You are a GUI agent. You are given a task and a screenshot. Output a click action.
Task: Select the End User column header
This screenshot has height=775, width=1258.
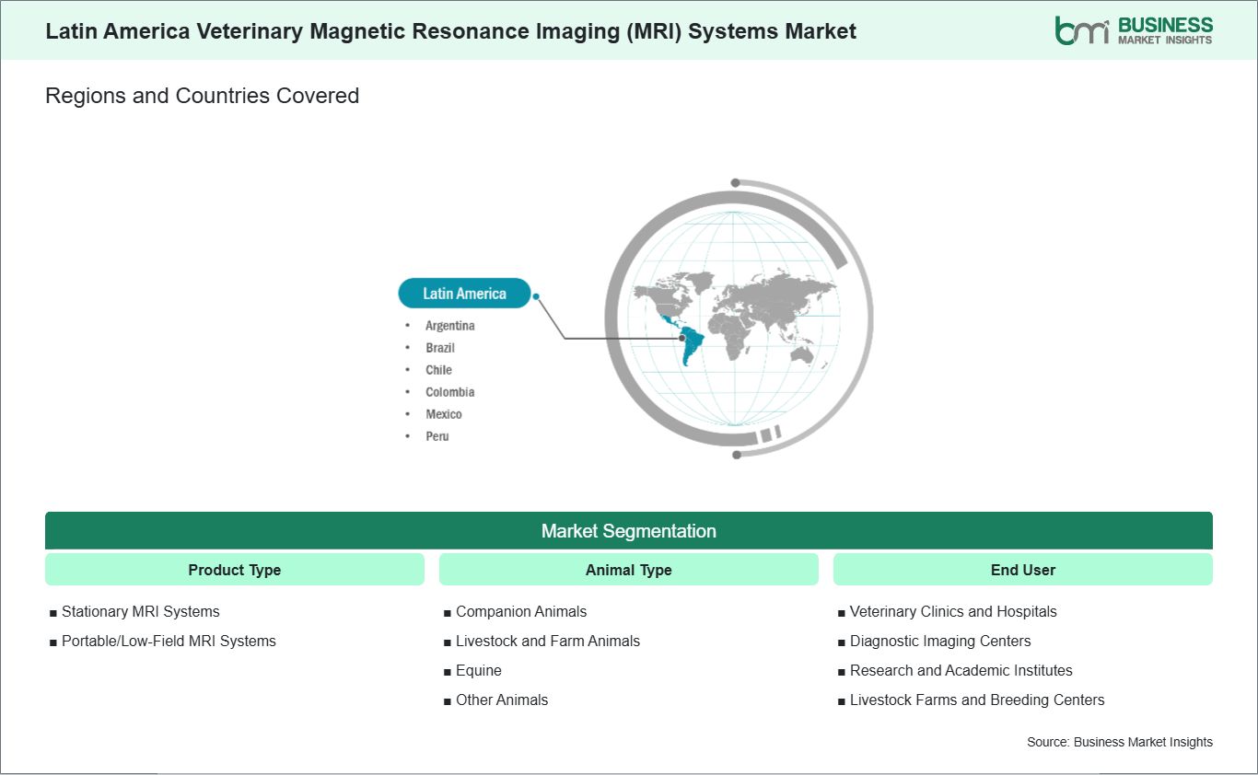(1023, 570)
